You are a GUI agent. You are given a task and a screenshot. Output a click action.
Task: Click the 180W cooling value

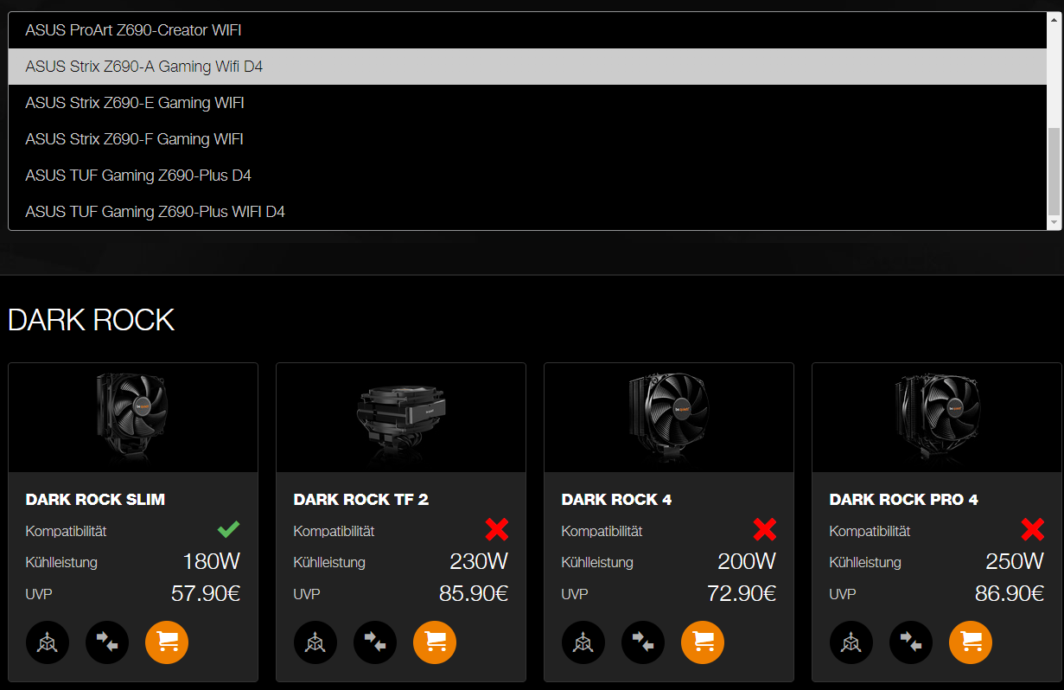pyautogui.click(x=212, y=561)
